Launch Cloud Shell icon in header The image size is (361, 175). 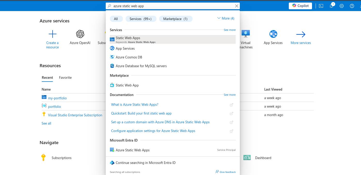coord(321,6)
